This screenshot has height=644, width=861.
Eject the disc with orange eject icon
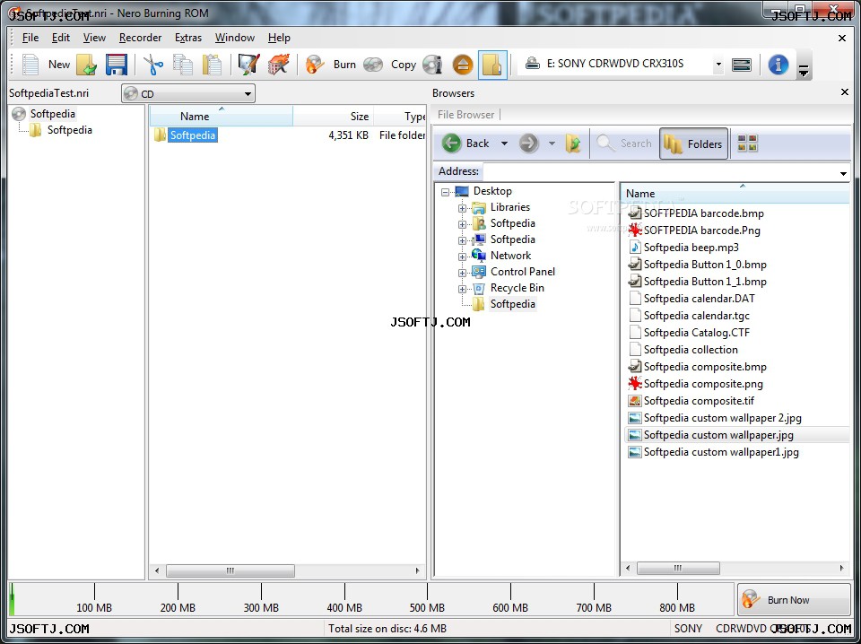463,65
